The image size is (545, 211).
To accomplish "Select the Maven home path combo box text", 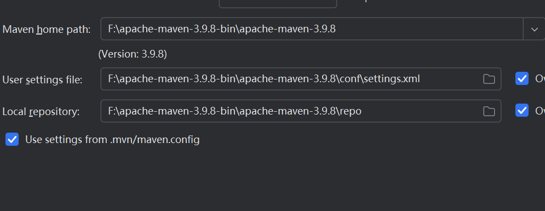I will [221, 29].
